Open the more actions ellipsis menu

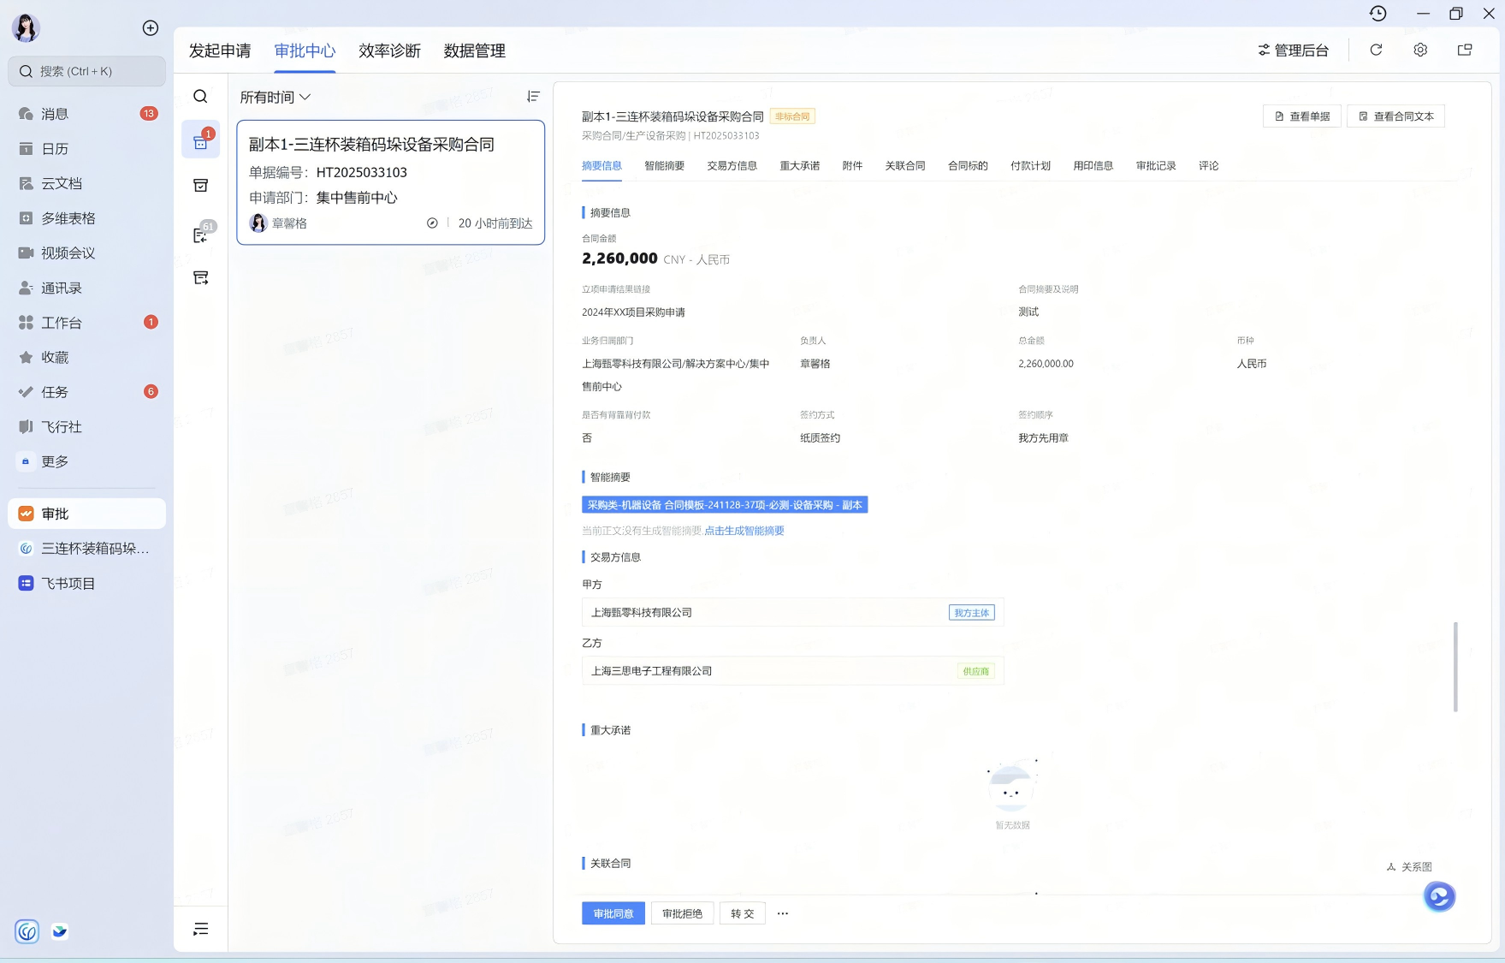click(783, 914)
